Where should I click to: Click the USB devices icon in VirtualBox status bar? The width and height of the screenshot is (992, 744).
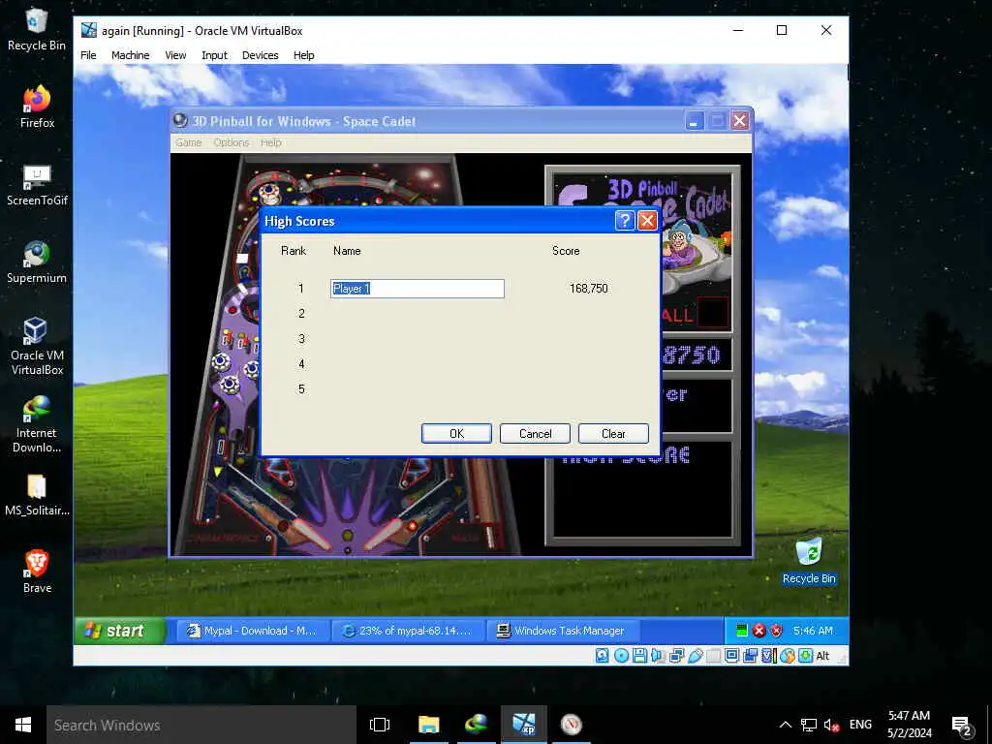696,656
